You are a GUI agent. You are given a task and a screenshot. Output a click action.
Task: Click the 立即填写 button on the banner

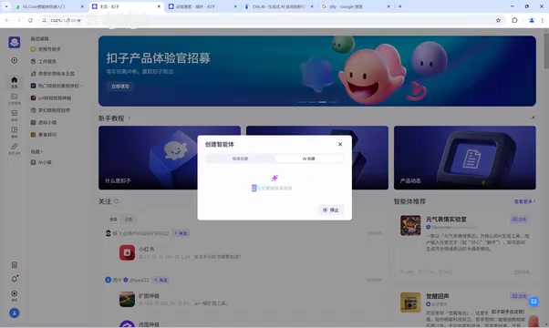(x=120, y=86)
